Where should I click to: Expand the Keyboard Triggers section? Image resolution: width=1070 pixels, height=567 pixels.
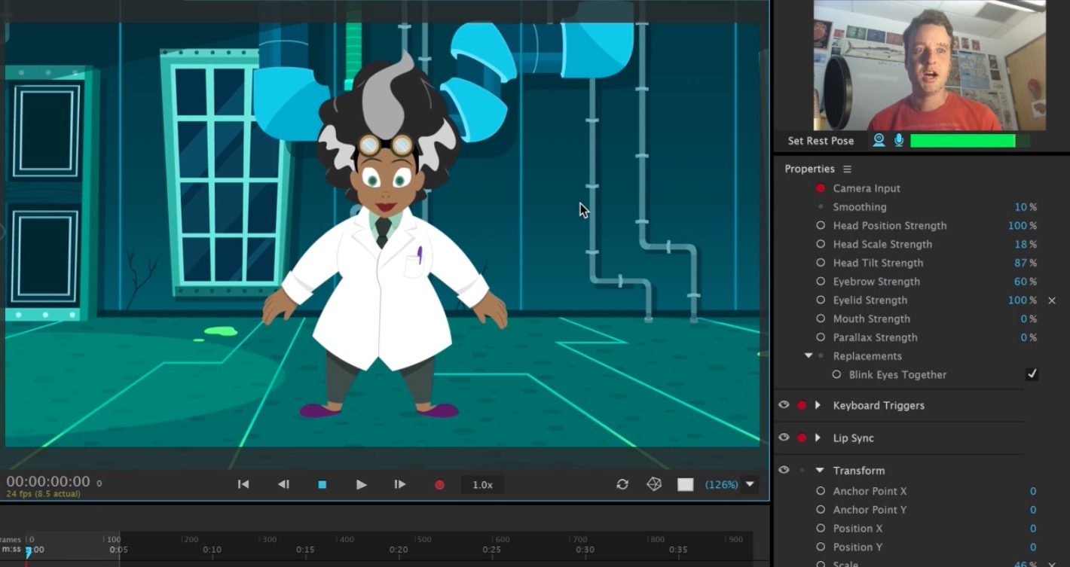tap(818, 405)
